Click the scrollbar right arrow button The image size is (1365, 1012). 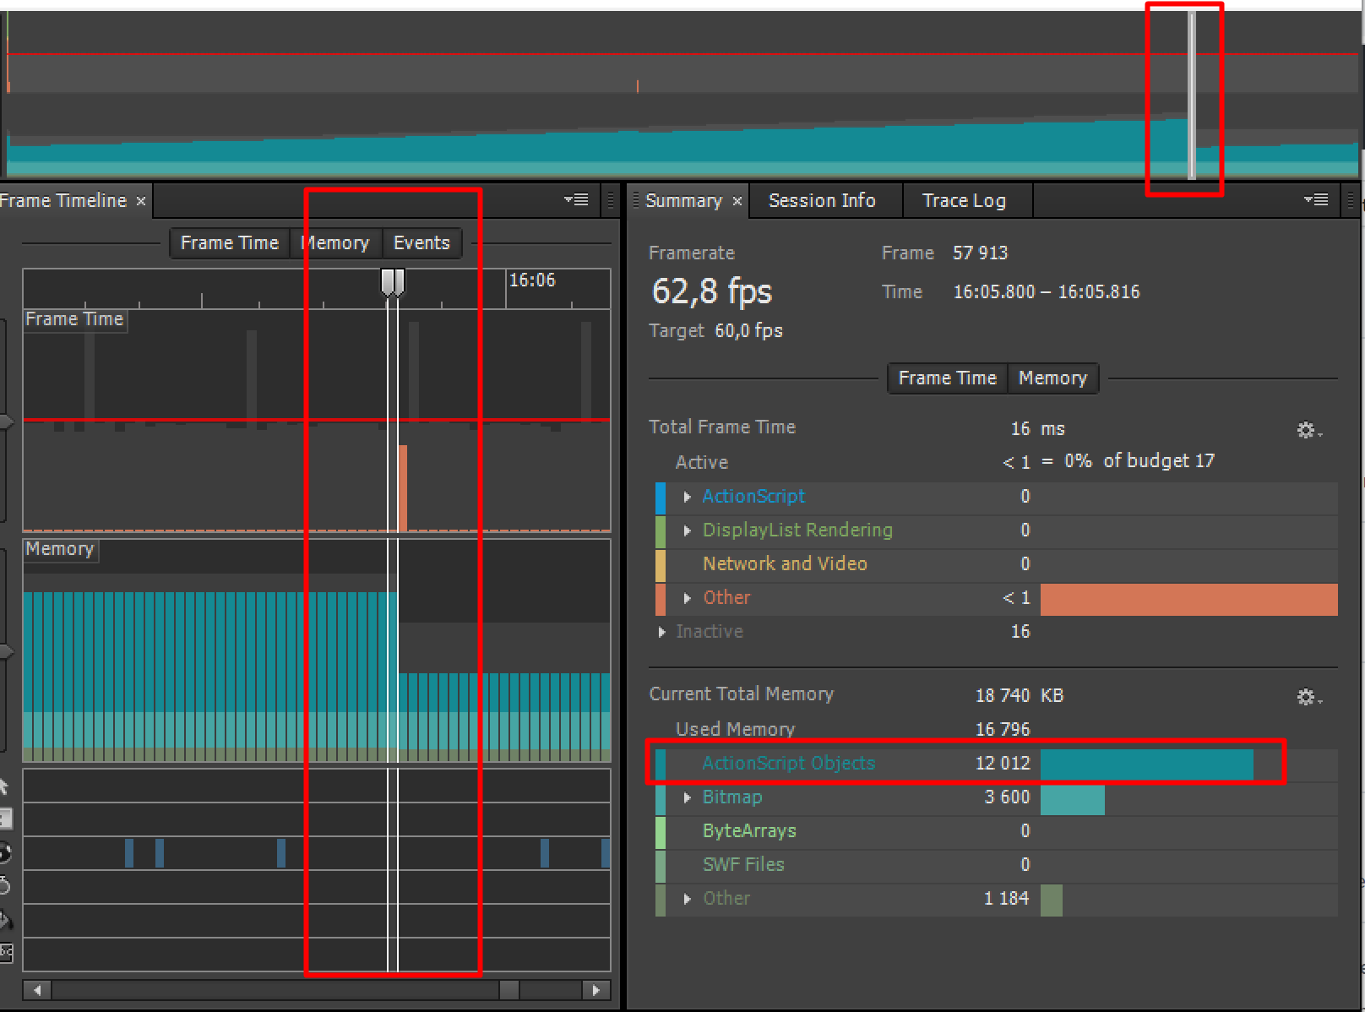[596, 990]
